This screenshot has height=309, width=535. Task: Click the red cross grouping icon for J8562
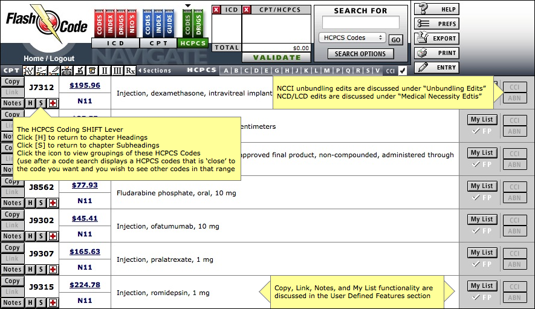[x=53, y=203]
